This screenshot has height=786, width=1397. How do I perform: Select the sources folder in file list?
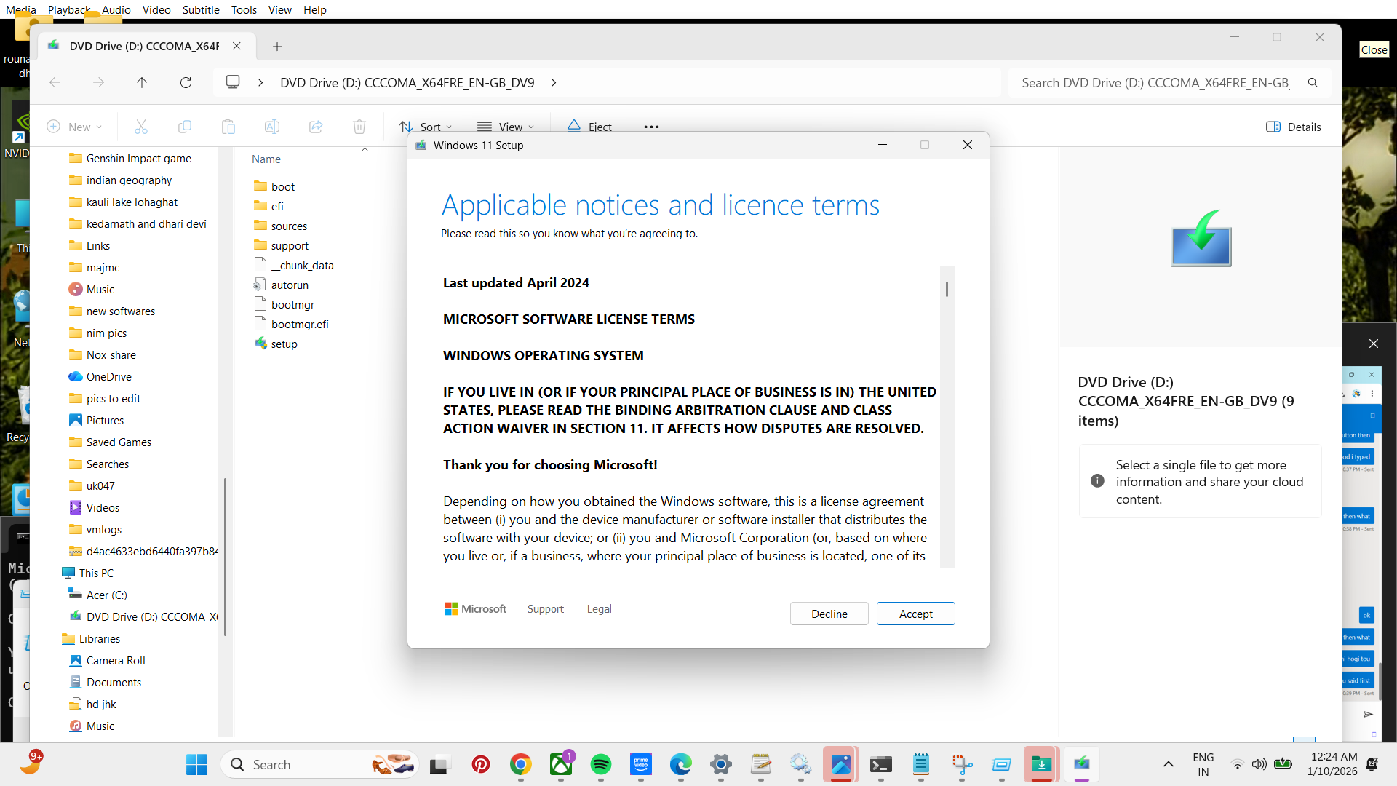[x=289, y=226]
